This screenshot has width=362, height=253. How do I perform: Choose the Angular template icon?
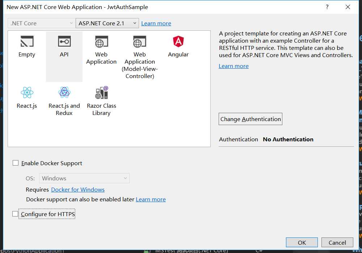point(178,42)
